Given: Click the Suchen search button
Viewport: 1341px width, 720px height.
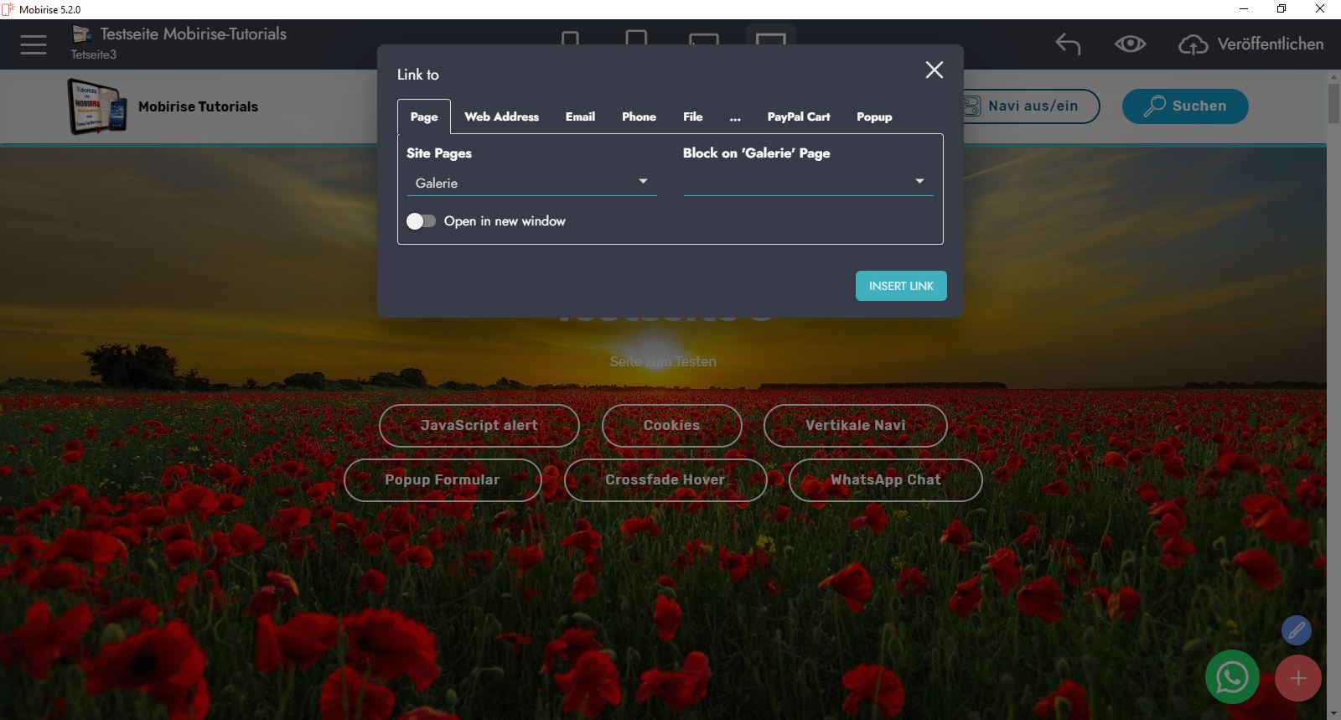Looking at the screenshot, I should click(x=1185, y=106).
